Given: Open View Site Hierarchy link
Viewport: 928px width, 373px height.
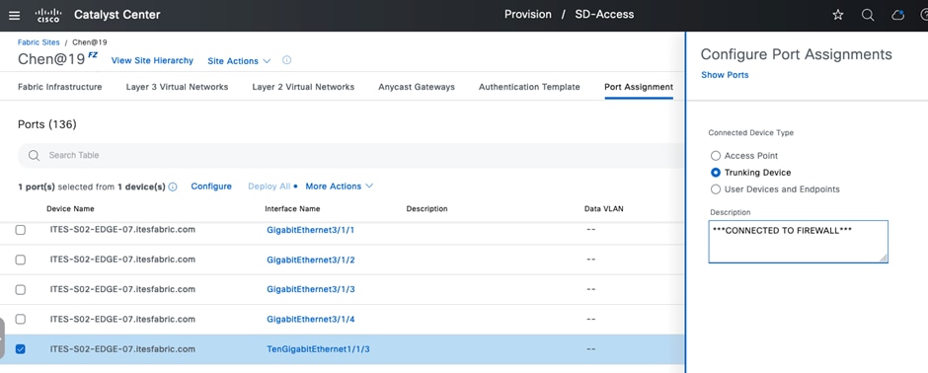Looking at the screenshot, I should coord(152,60).
